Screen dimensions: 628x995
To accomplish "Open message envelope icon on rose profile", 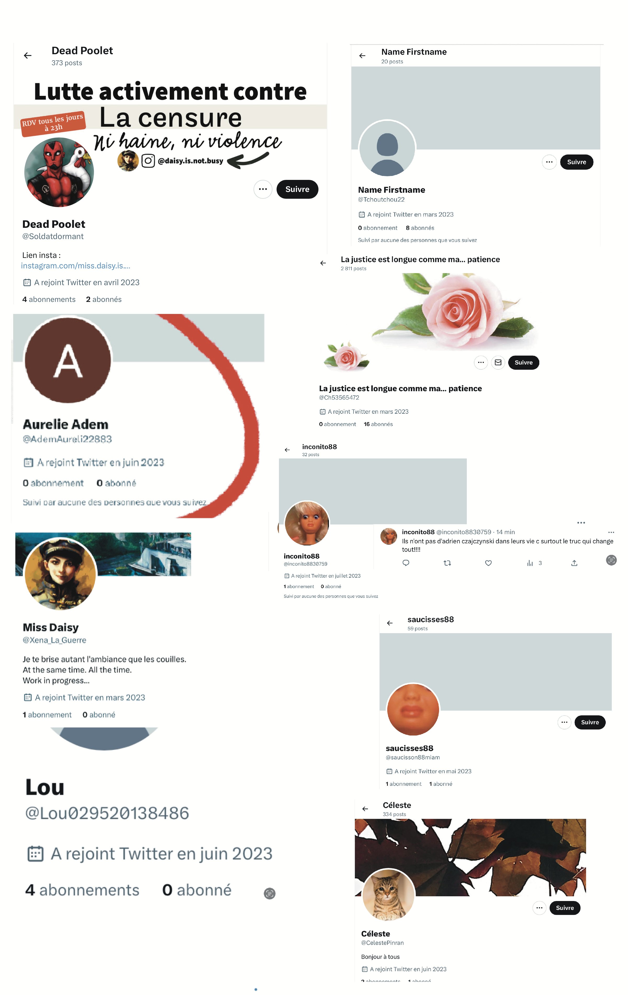I will (x=498, y=362).
